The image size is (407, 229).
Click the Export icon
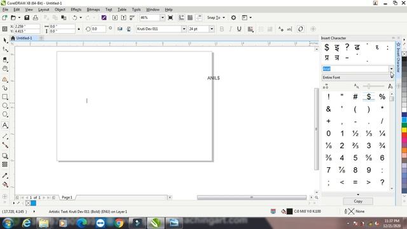click(x=123, y=18)
